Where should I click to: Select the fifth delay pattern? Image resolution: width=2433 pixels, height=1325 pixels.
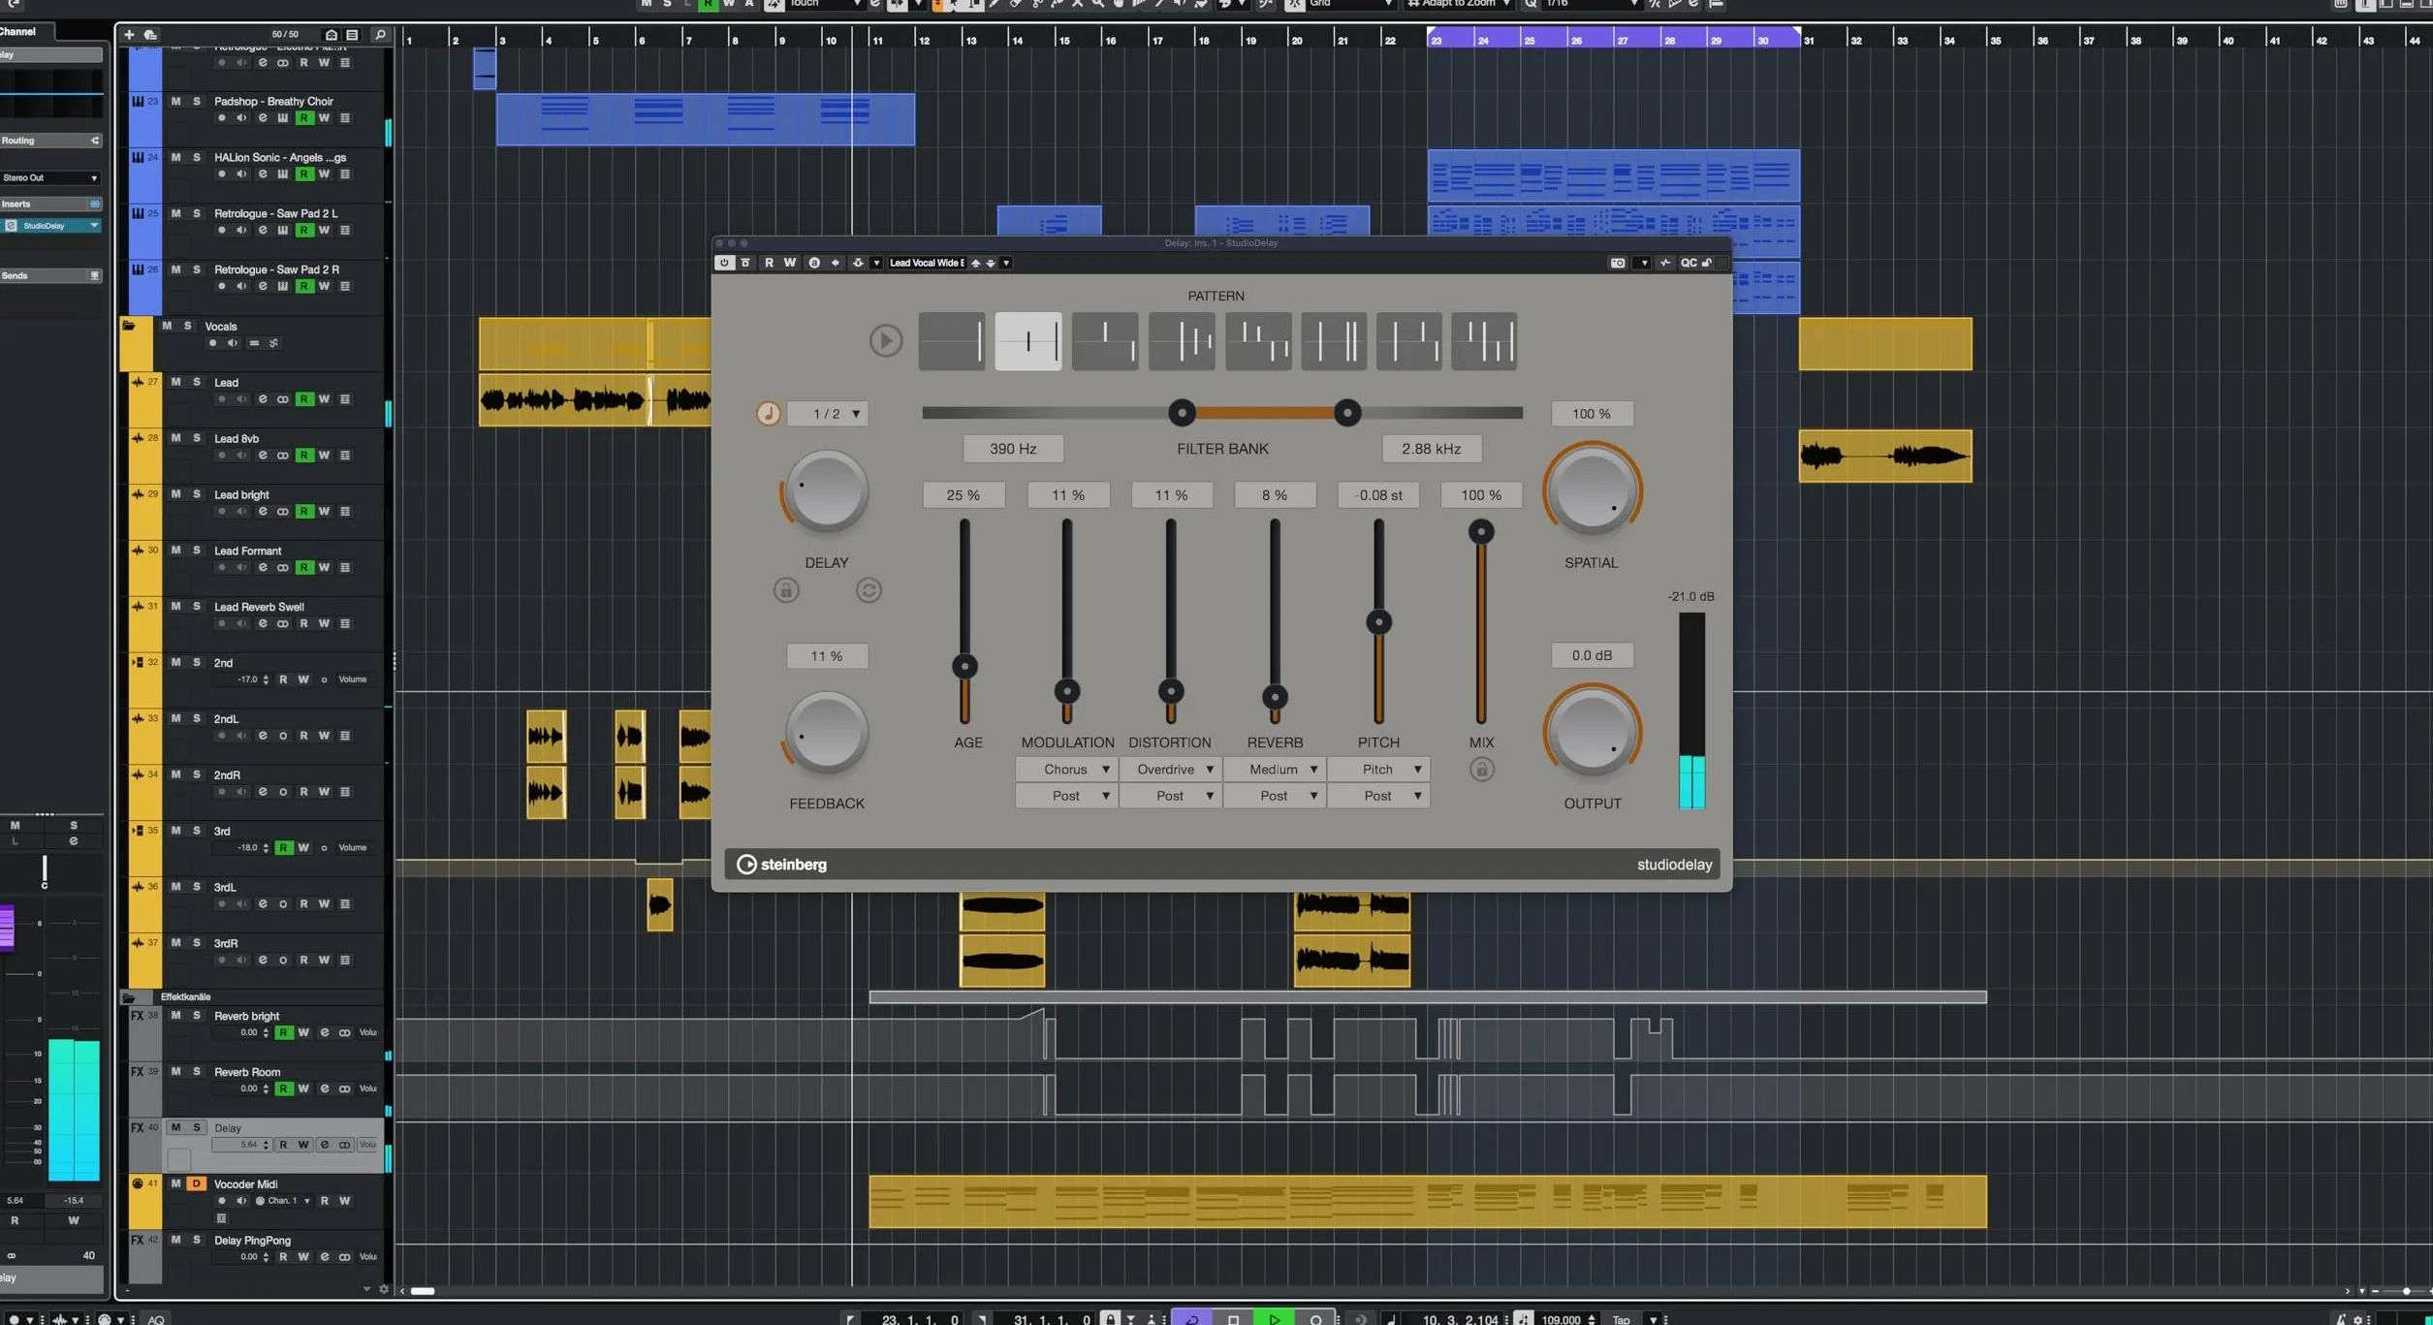pos(1258,341)
